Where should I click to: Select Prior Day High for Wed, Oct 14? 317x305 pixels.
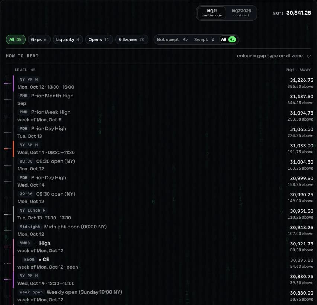tap(163, 181)
